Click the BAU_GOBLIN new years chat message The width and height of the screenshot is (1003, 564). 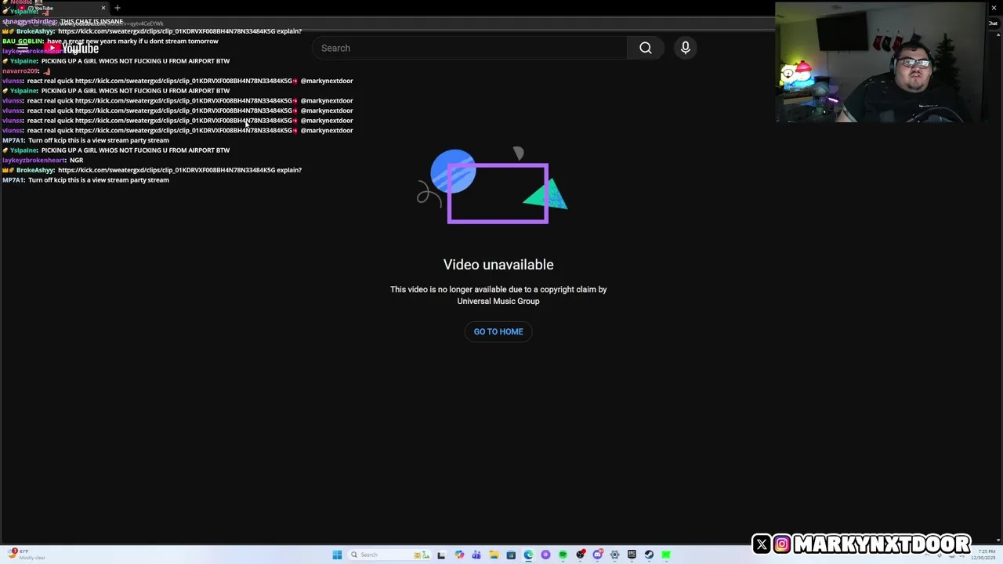[110, 41]
